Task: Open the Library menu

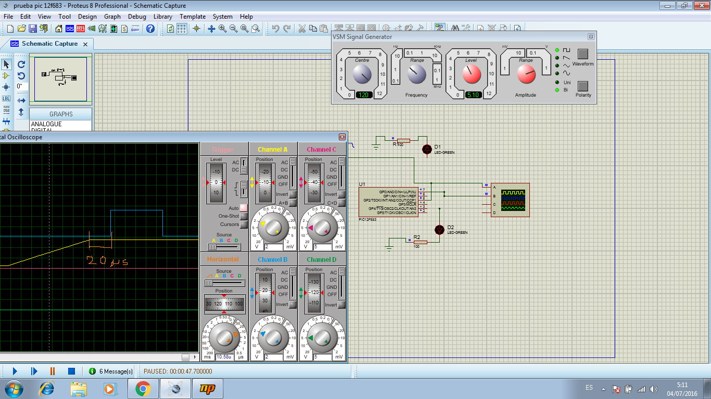Action: (x=163, y=17)
